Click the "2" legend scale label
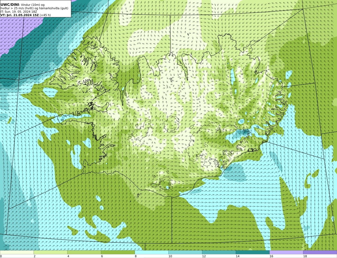The image size is (337, 258). pyautogui.click(x=34, y=256)
